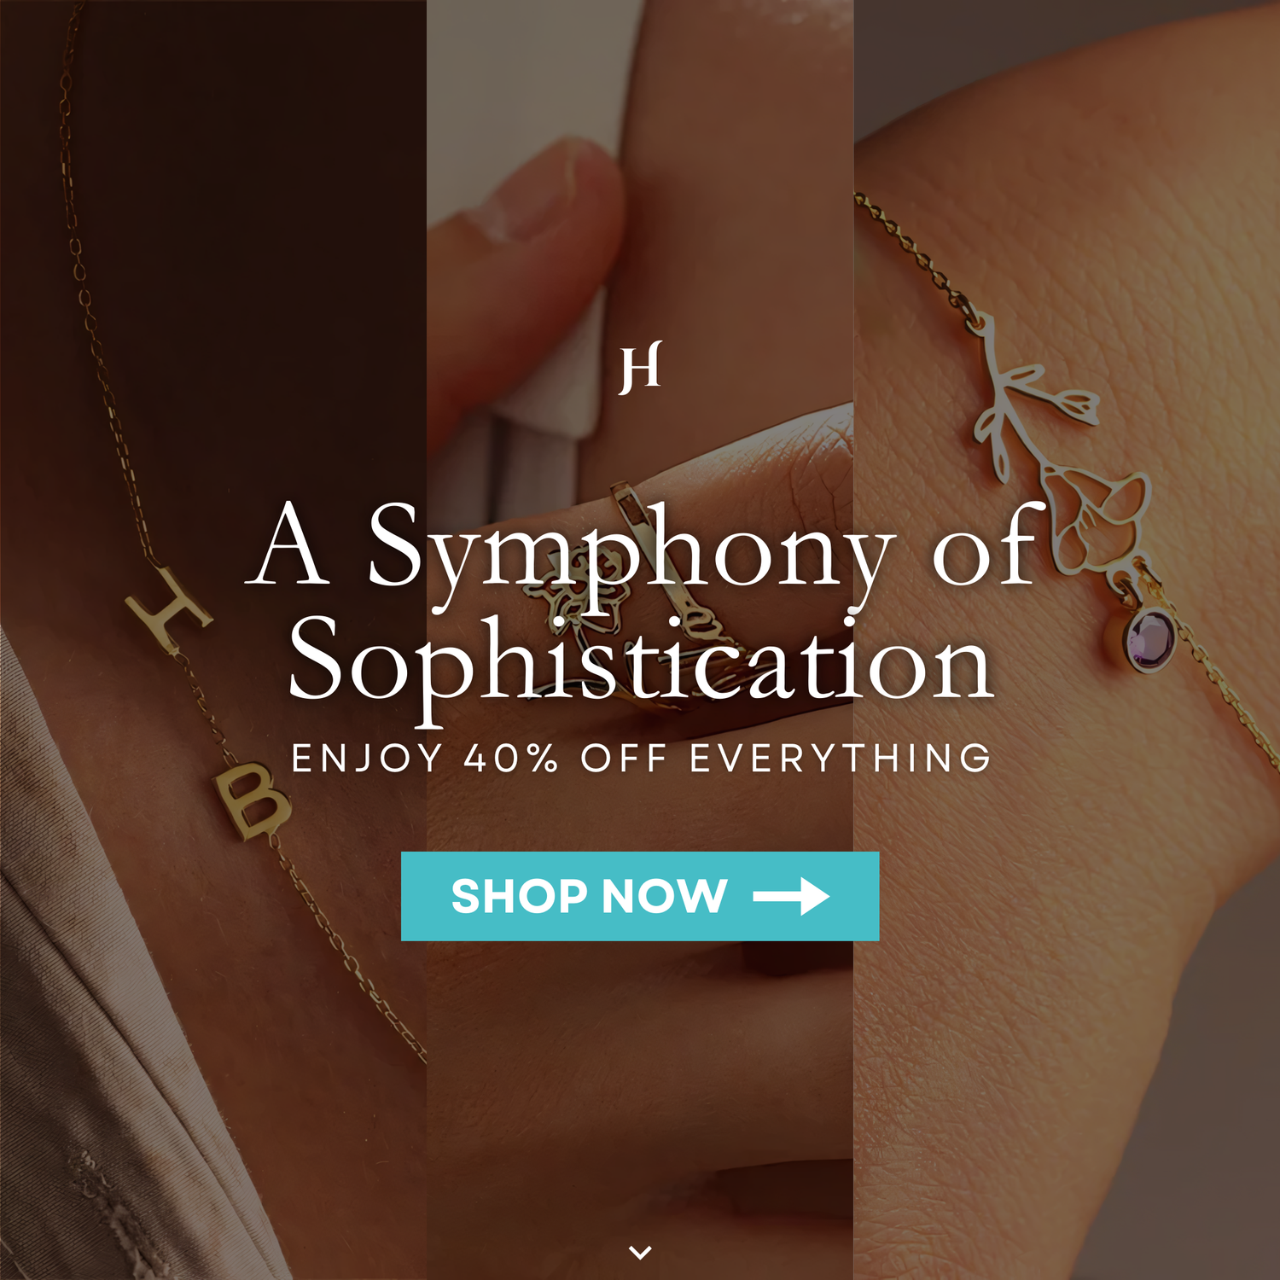Open the left necklace photo panel
This screenshot has width=1280, height=1280.
213,640
